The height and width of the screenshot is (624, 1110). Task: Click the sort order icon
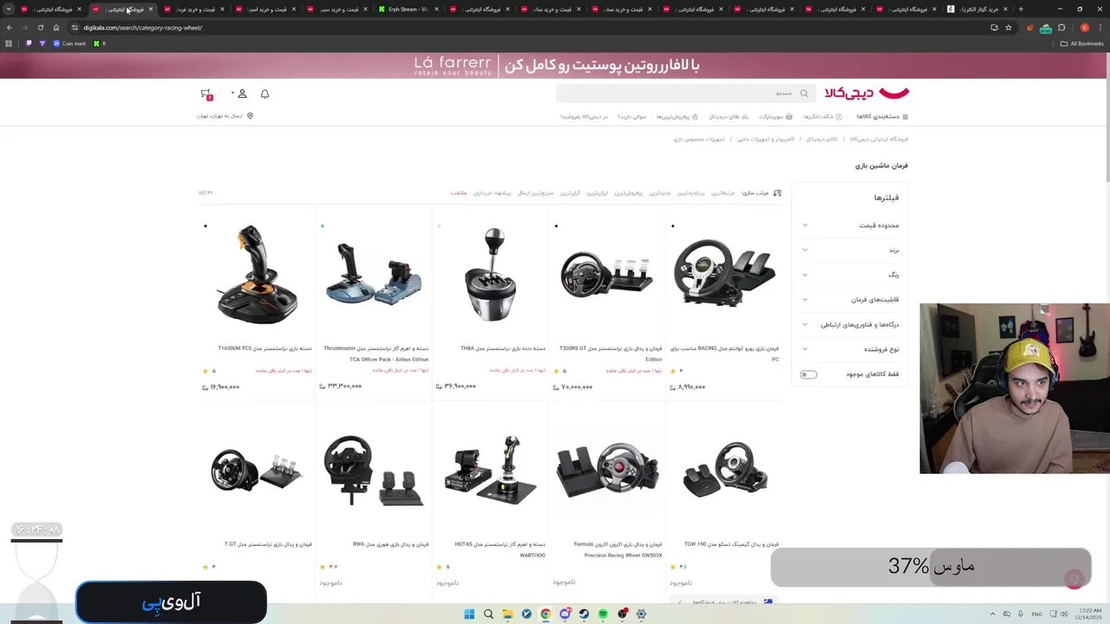pyautogui.click(x=777, y=192)
